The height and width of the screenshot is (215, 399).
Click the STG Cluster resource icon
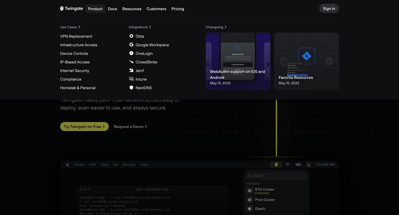tap(250, 191)
